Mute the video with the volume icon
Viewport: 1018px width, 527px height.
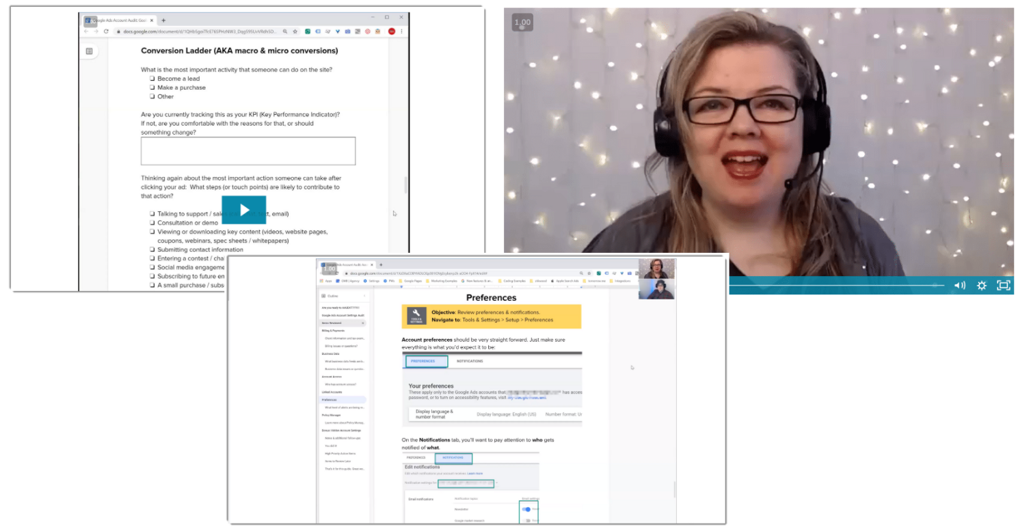tap(960, 285)
